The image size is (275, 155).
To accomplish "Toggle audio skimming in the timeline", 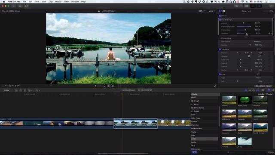I will [x=250, y=90].
